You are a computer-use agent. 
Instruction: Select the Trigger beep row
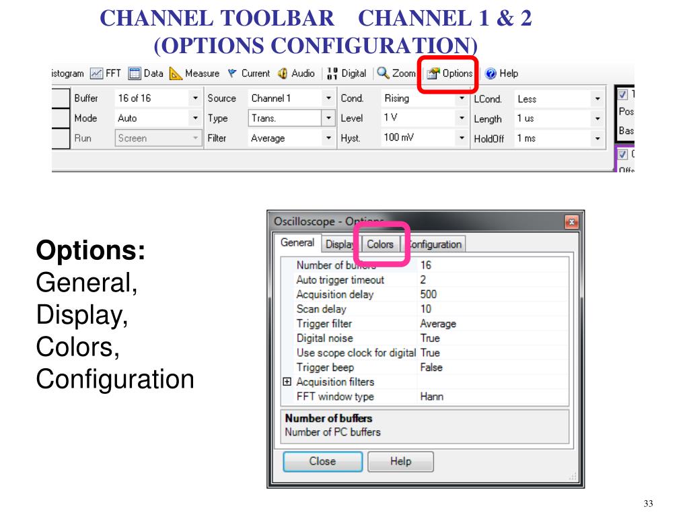425,367
